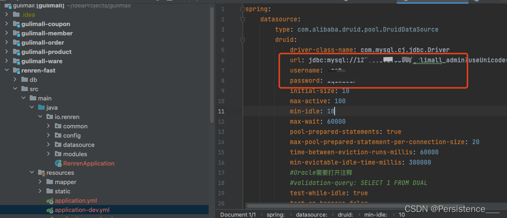This screenshot has height=218, width=507.
Task: Click the druid: breadcrumb in status bar
Action: 346,214
